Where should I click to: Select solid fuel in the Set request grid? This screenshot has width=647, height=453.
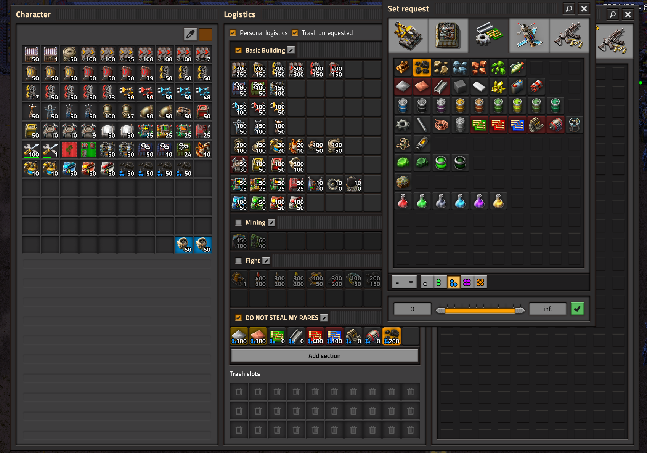point(460,87)
